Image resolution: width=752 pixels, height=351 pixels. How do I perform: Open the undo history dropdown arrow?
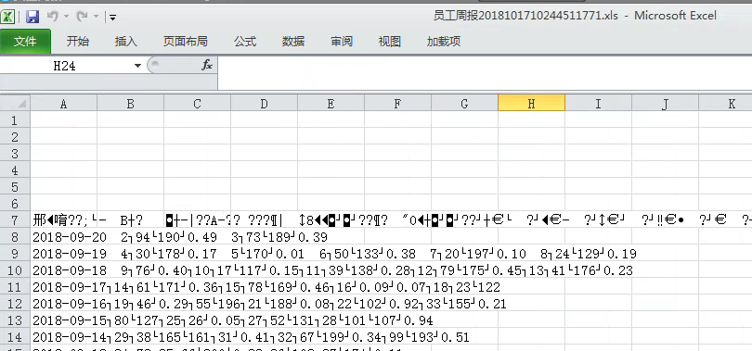66,18
